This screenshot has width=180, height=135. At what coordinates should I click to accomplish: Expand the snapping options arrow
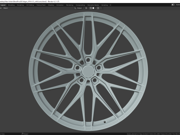tap(95, 8)
